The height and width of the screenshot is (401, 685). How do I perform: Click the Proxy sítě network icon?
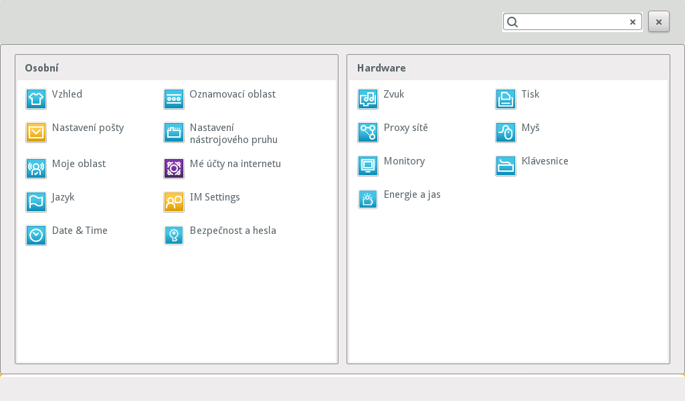click(368, 132)
